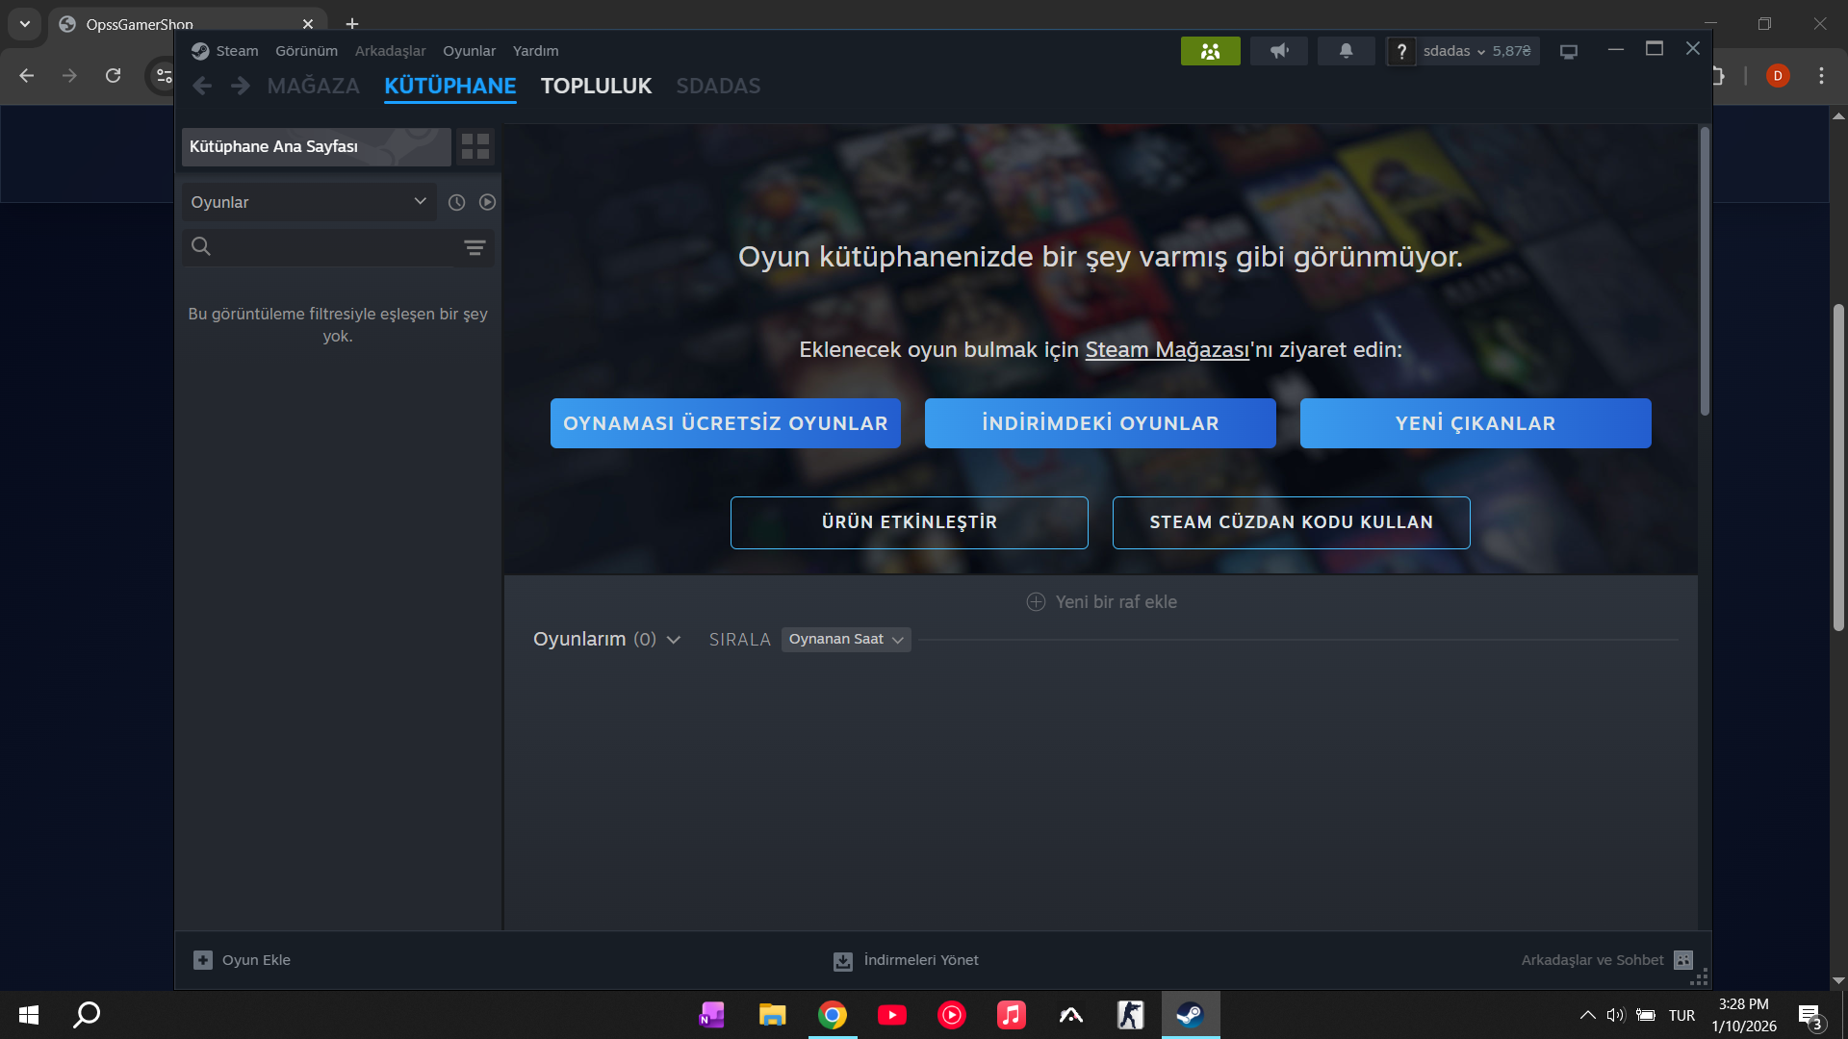
Task: Open File Explorer from the taskbar
Action: (772, 1015)
